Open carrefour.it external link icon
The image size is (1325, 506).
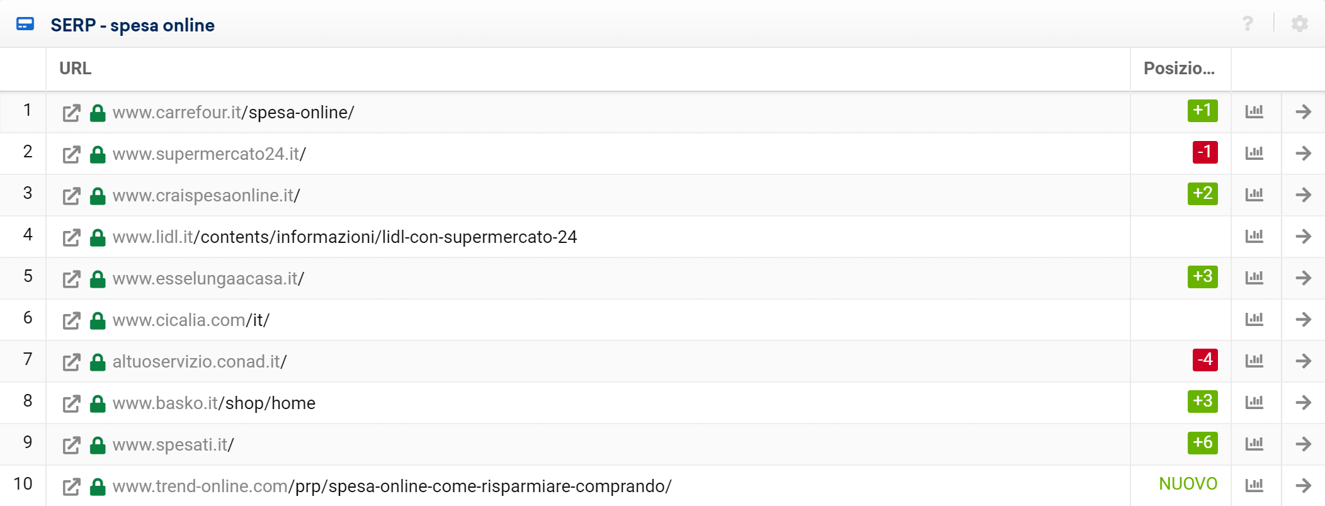(x=72, y=113)
